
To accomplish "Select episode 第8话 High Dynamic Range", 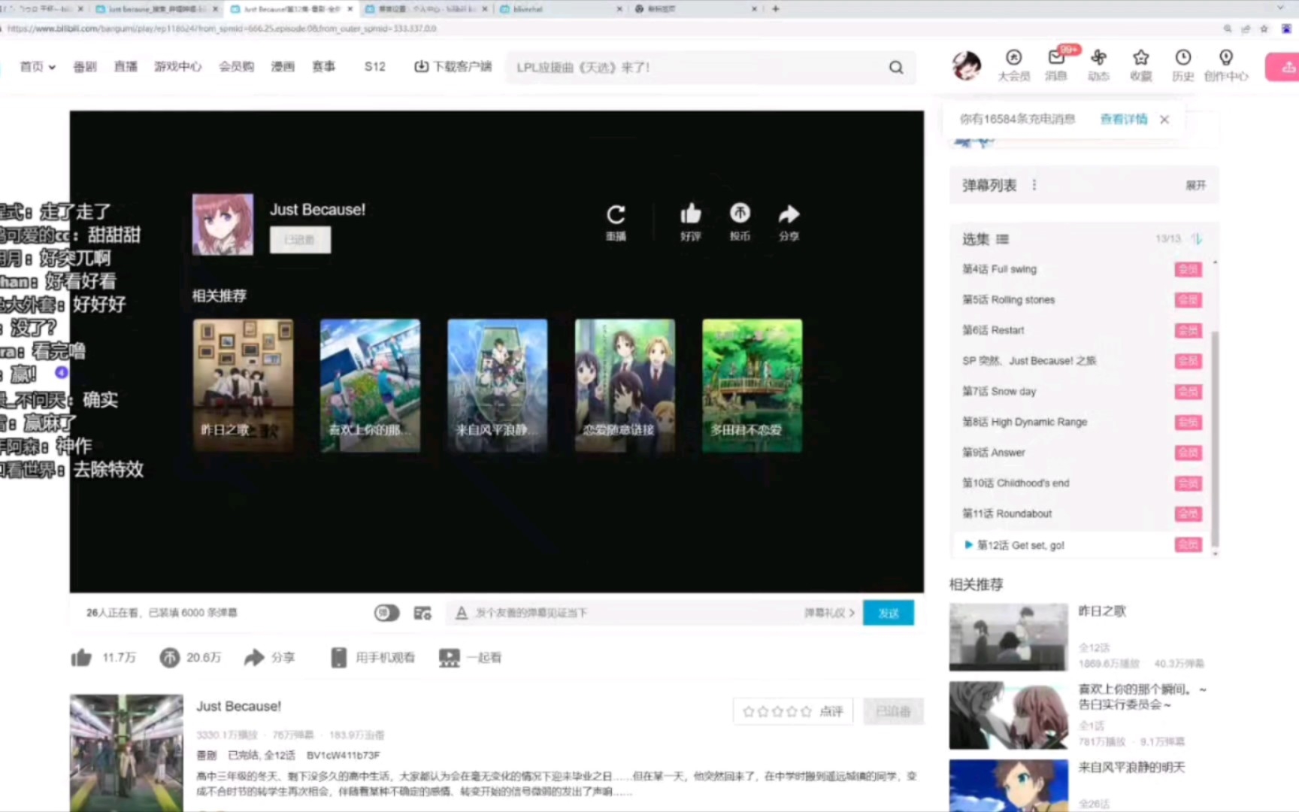I will pos(1081,423).
